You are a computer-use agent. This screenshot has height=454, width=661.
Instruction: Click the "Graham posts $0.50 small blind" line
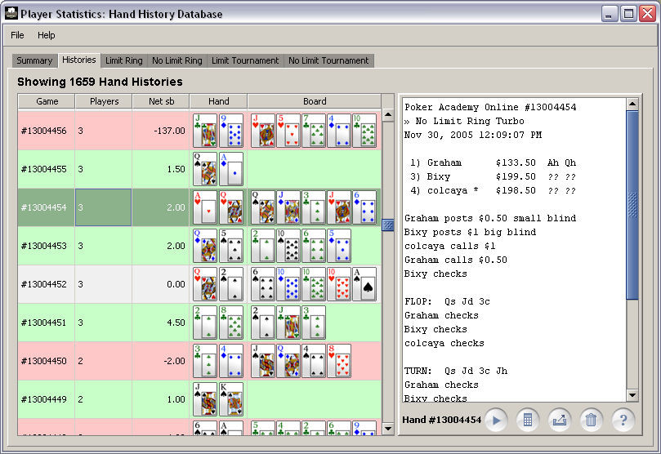pos(490,218)
